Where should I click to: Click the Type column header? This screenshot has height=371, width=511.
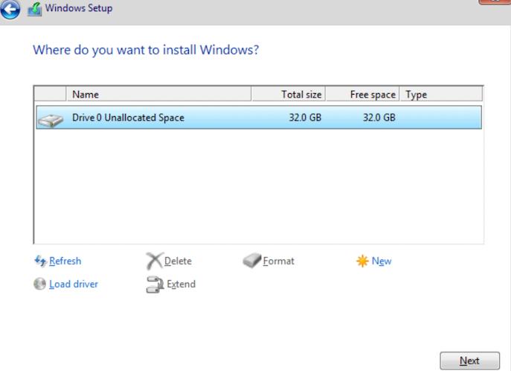[441, 95]
